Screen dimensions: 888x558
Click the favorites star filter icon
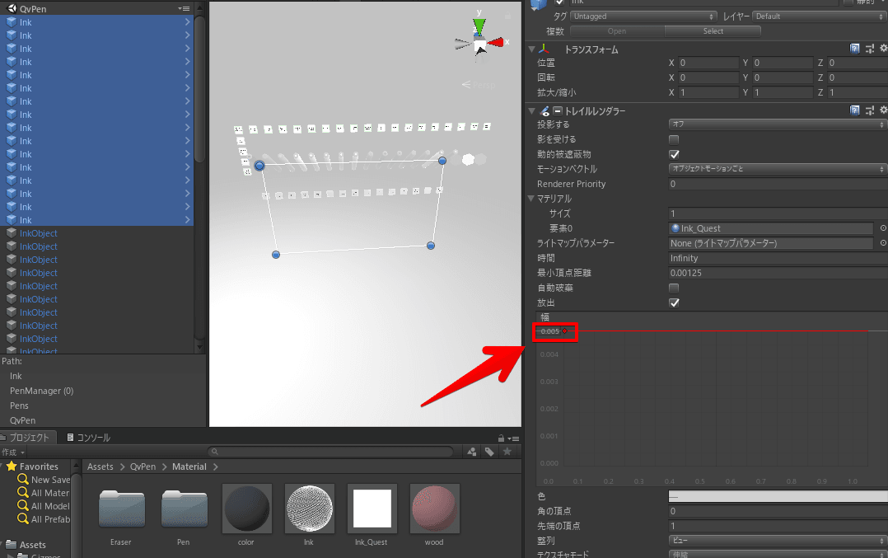pos(507,452)
